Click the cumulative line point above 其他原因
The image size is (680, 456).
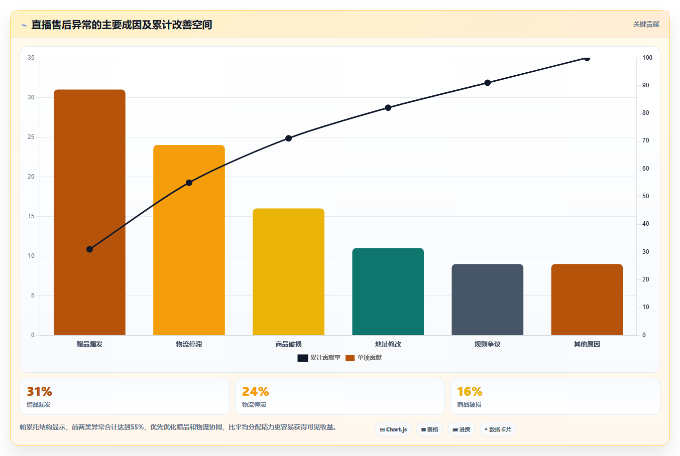(x=587, y=58)
